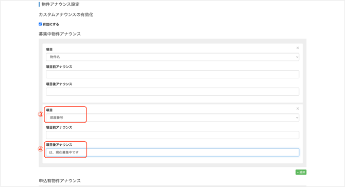Click the 募集中物件アナウンス heading
Viewport: 345px width, 187px height.
coord(60,34)
